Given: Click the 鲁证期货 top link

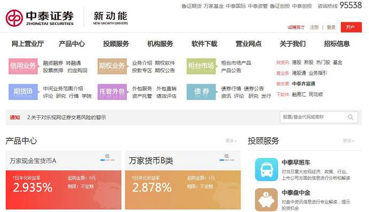Looking at the screenshot, I should click(191, 6).
